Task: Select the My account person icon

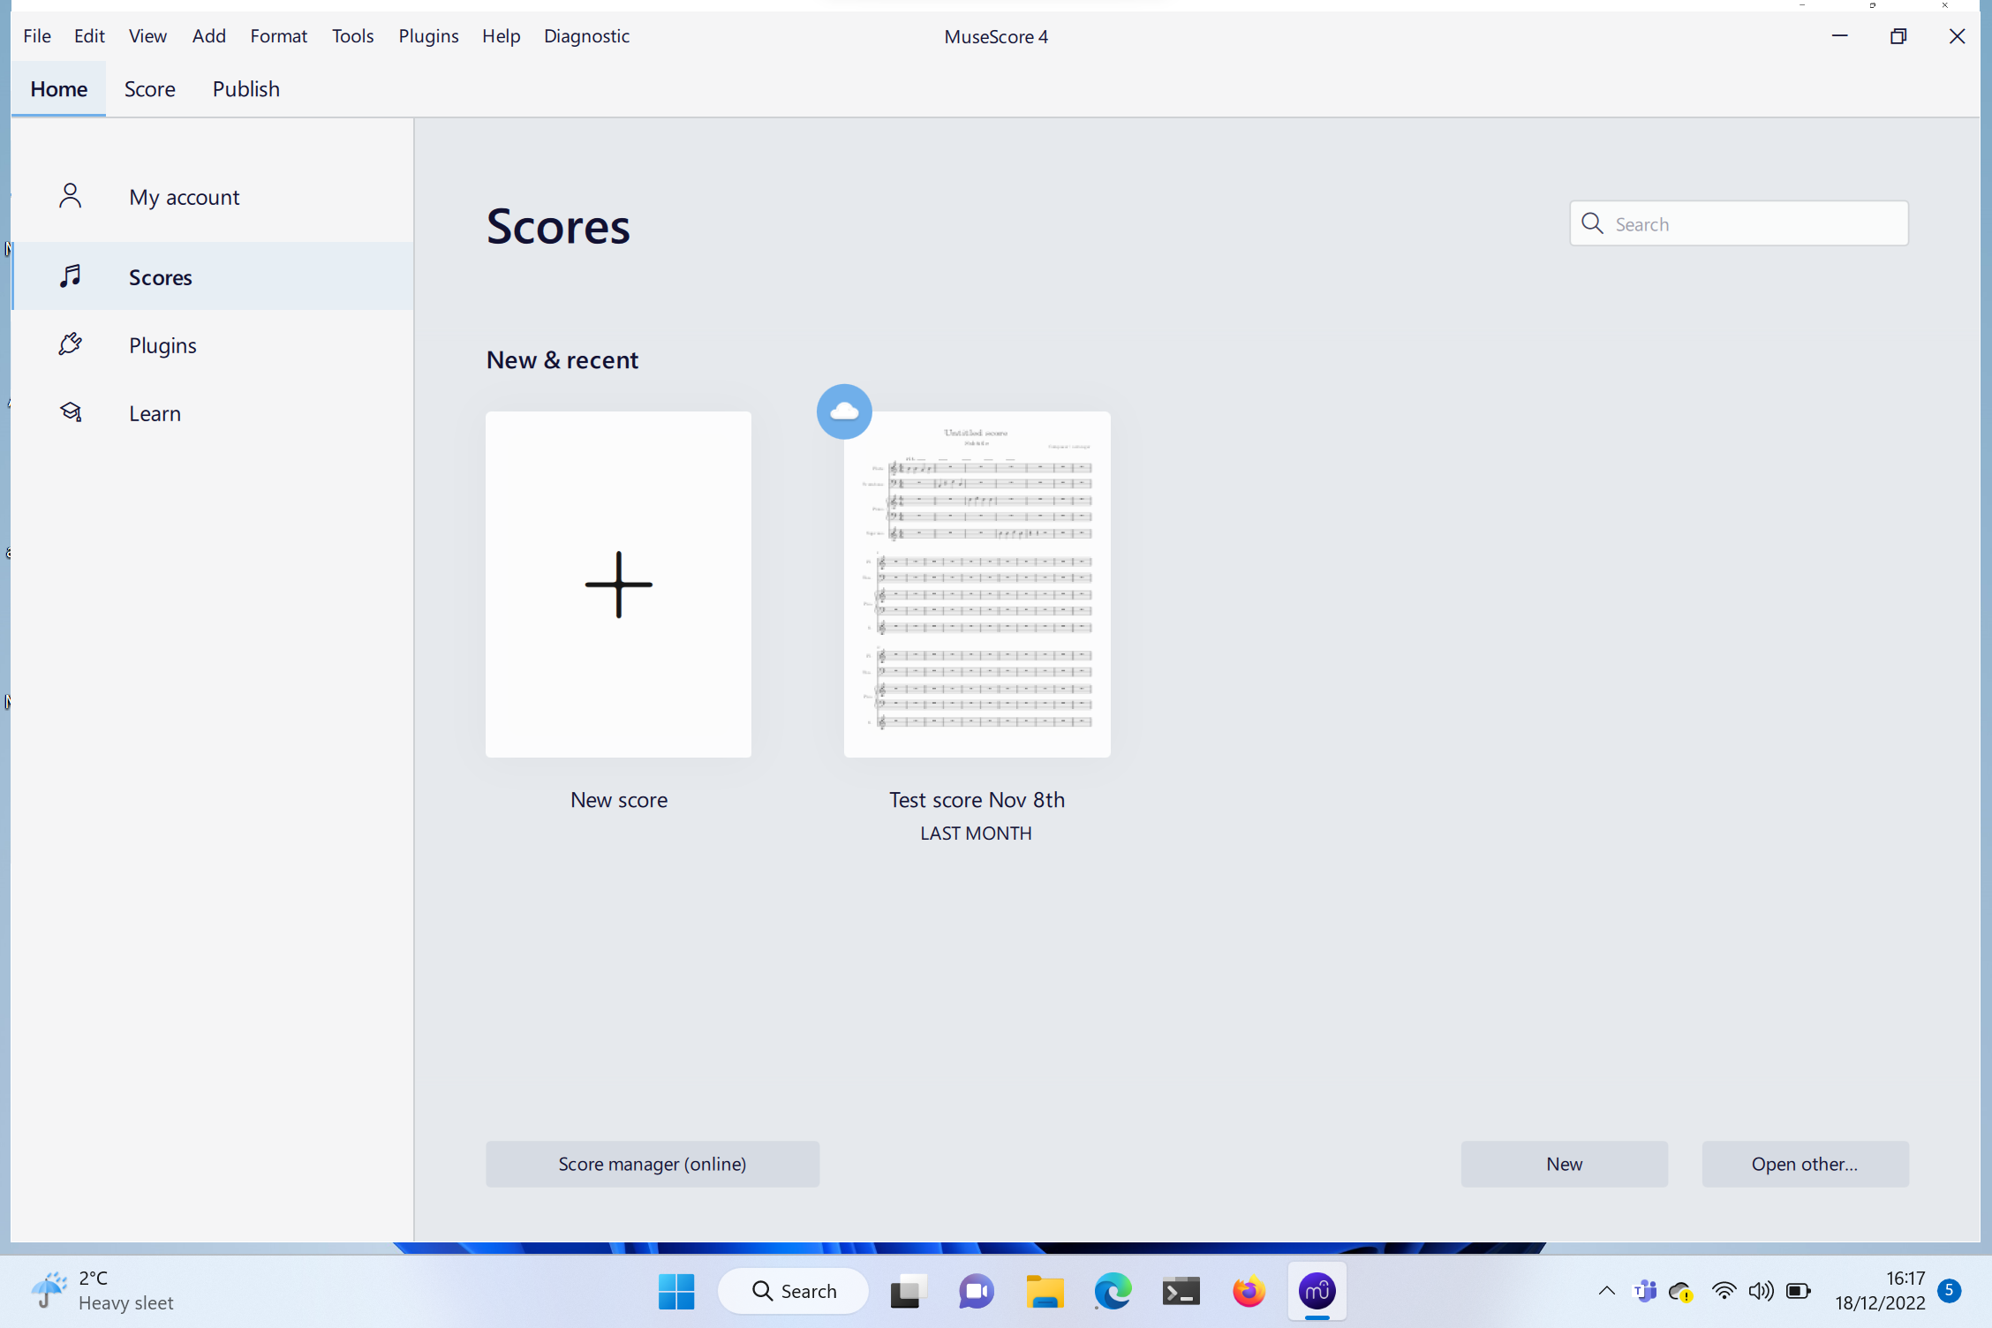Action: pyautogui.click(x=71, y=196)
